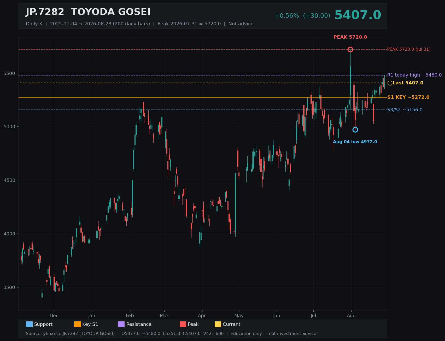
Task: Click the bold "PEAK 5720.0" annotation above the chart
Action: coord(350,37)
